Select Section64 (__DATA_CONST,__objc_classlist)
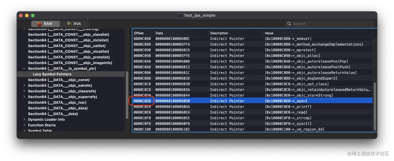The height and width of the screenshot is (161, 394). (x=69, y=34)
